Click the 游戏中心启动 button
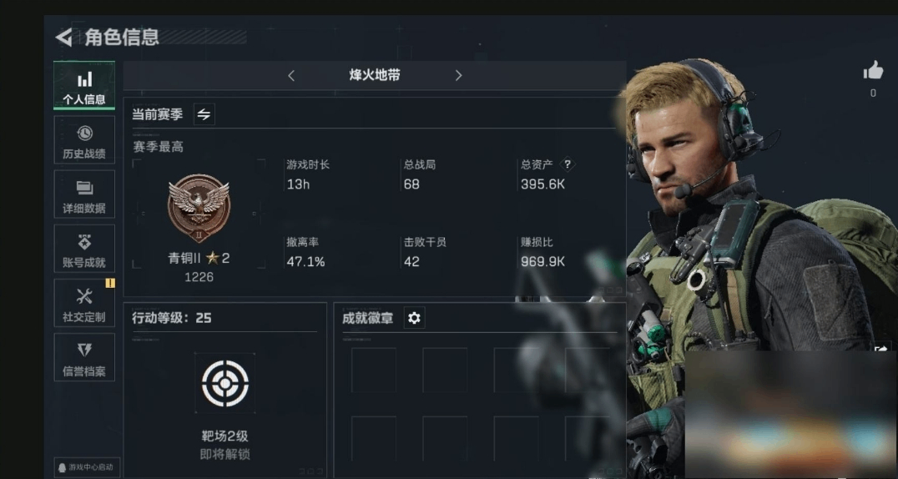 coord(85,467)
